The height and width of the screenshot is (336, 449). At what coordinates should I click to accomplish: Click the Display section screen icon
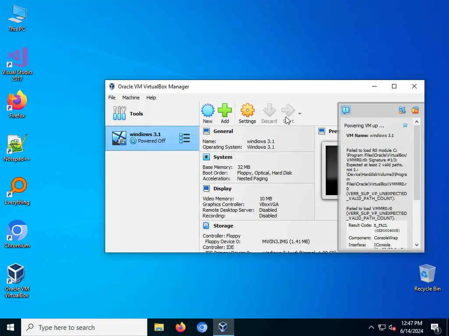click(x=206, y=188)
